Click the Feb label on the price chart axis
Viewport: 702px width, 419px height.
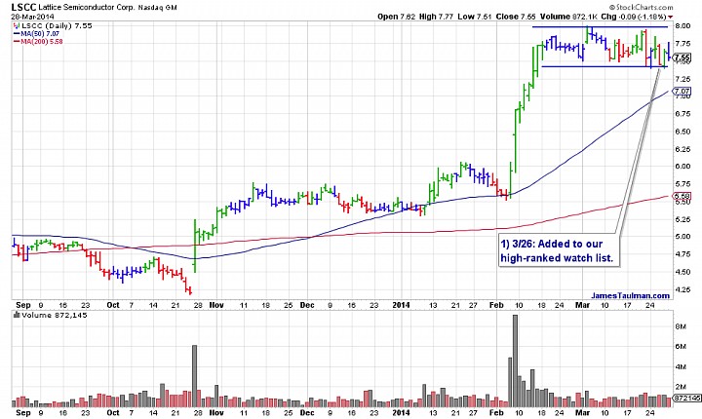click(496, 305)
